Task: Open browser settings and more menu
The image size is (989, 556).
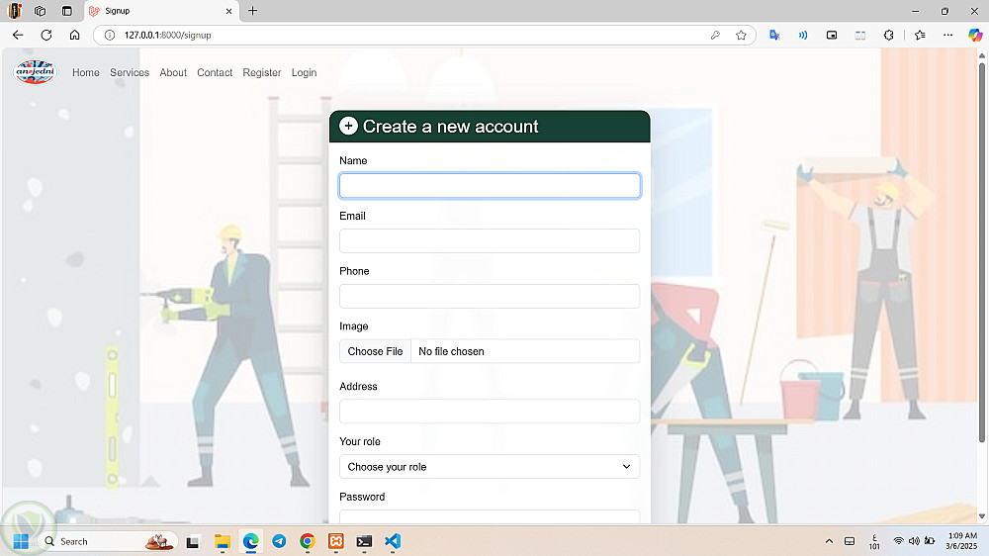Action: (948, 36)
